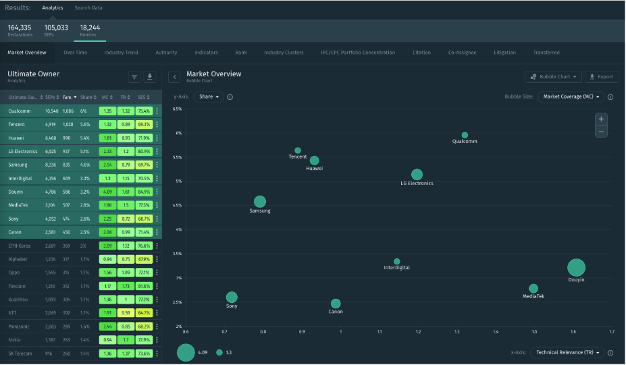Open the Litigation tab

pos(504,52)
